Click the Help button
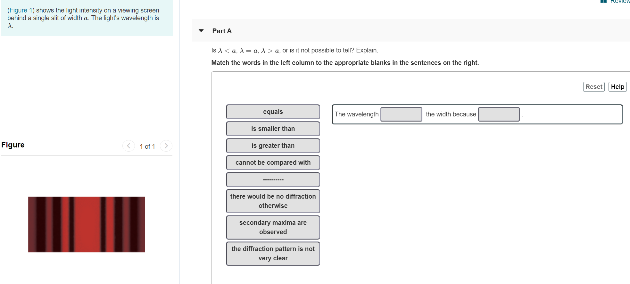630x284 pixels. [x=618, y=87]
